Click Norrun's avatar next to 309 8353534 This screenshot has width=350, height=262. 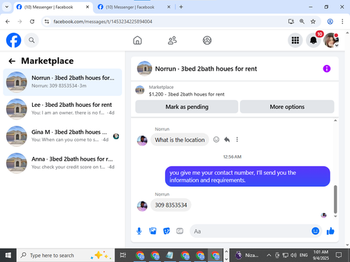(x=142, y=206)
